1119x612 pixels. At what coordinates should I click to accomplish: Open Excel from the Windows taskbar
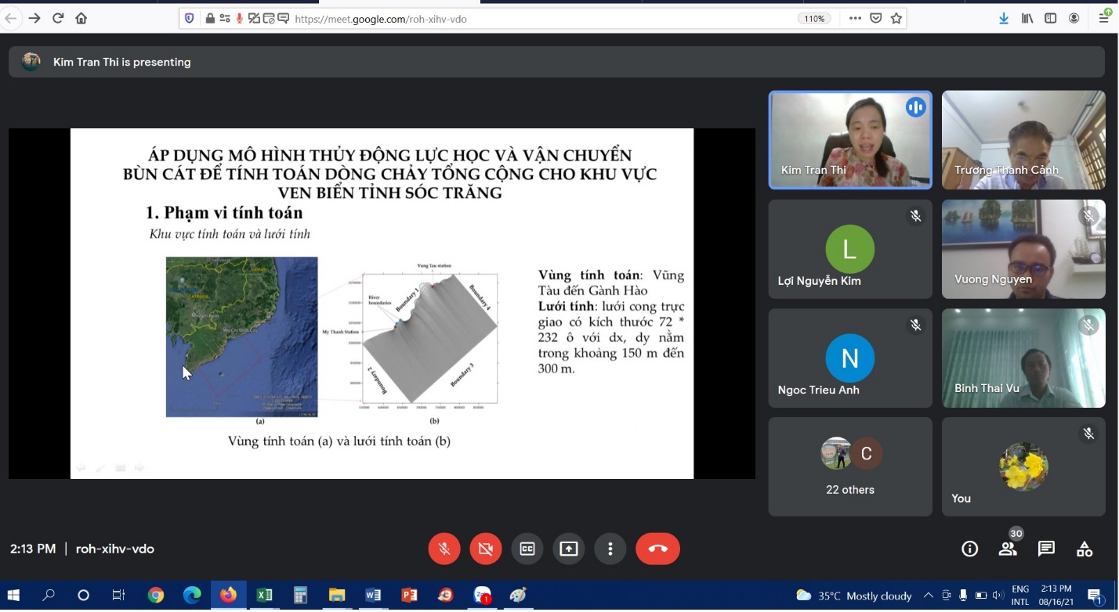(264, 596)
